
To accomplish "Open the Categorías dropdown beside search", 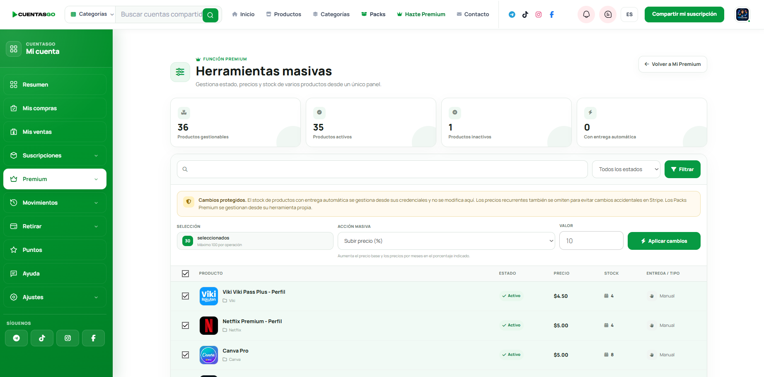I will coord(90,15).
